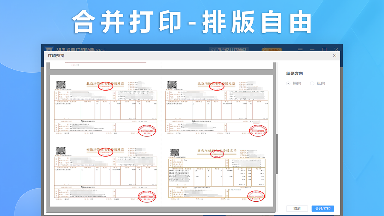
Task: Select the 横向 landscape orientation radio button
Action: (x=288, y=83)
